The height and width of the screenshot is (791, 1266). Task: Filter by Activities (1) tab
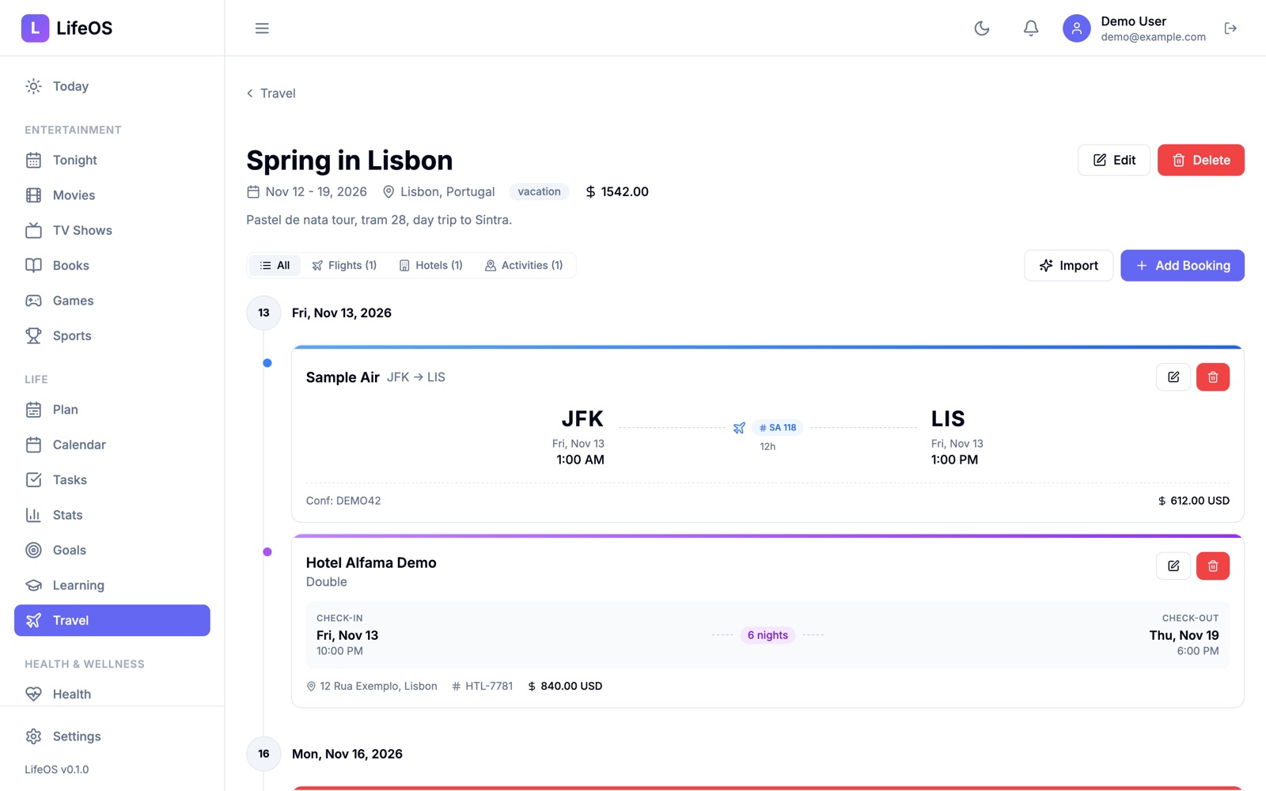pos(524,266)
